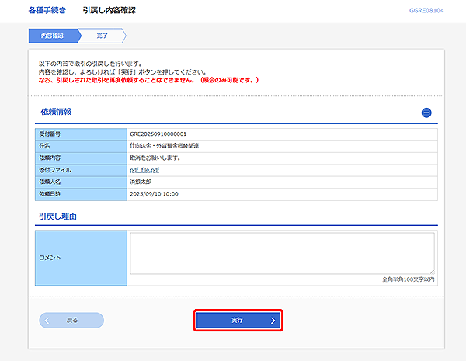Click the right chevron on 実行 button
Screen dimensions: 466x361
click(x=273, y=321)
